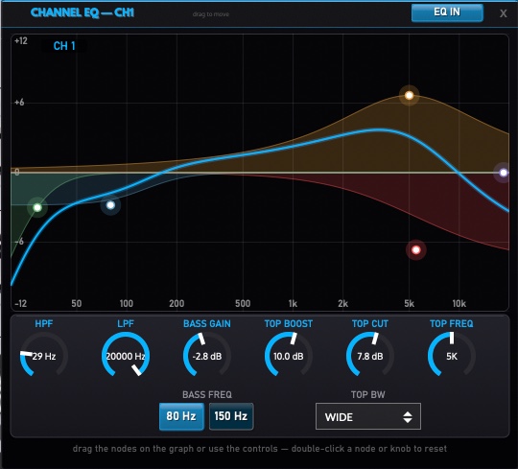Click the HPF label above knob
This screenshot has width=518, height=469.
coord(44,323)
